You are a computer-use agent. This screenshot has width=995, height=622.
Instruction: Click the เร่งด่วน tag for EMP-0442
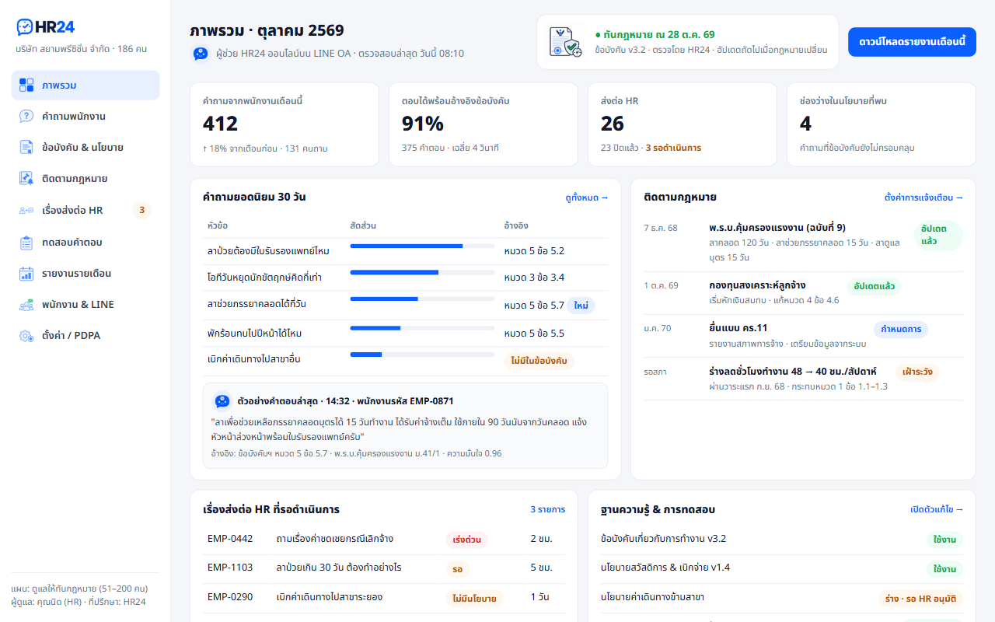click(467, 540)
